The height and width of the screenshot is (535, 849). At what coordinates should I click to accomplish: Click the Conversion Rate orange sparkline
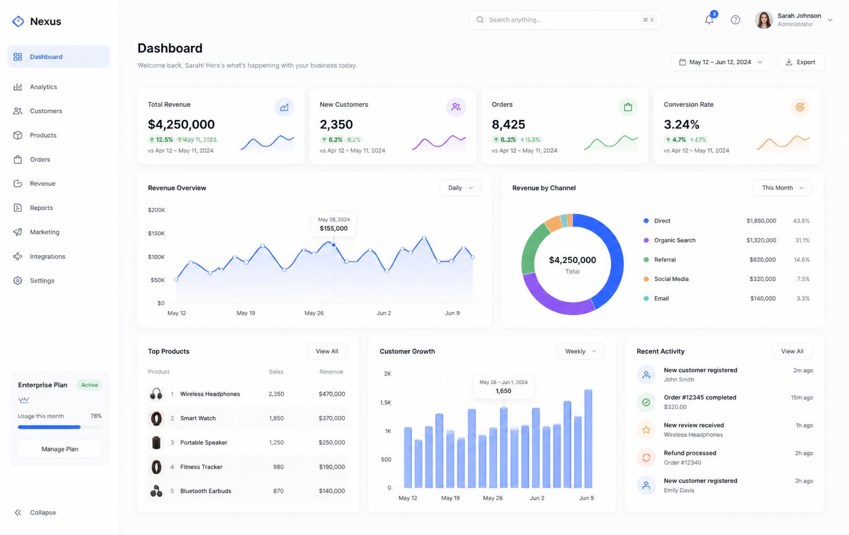click(783, 143)
